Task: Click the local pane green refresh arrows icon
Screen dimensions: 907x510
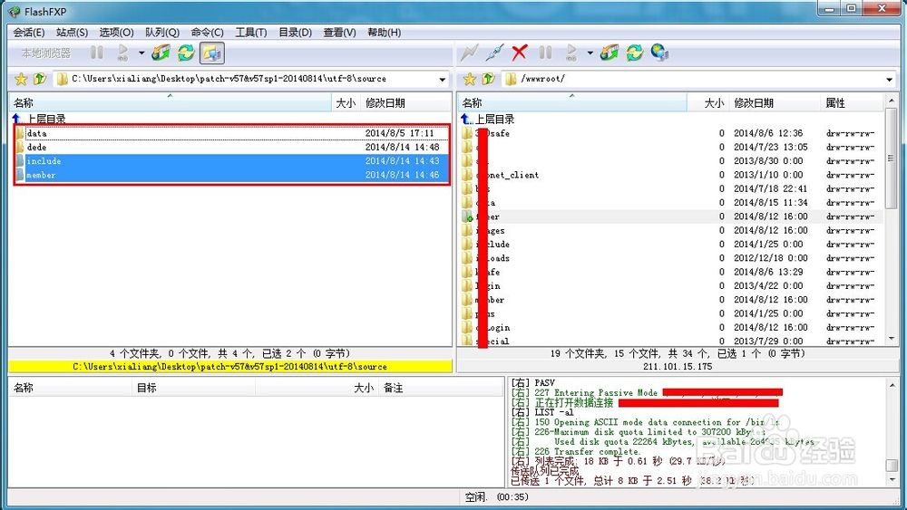Action: [x=186, y=53]
